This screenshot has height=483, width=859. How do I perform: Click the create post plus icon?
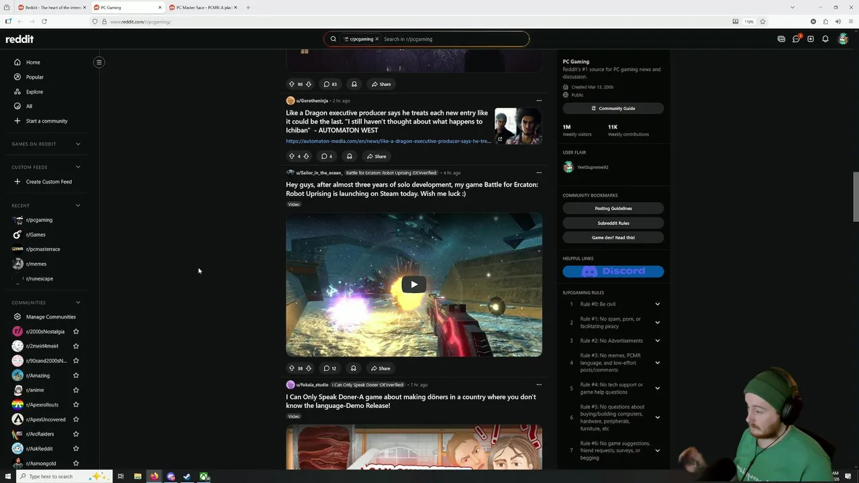[x=811, y=39]
